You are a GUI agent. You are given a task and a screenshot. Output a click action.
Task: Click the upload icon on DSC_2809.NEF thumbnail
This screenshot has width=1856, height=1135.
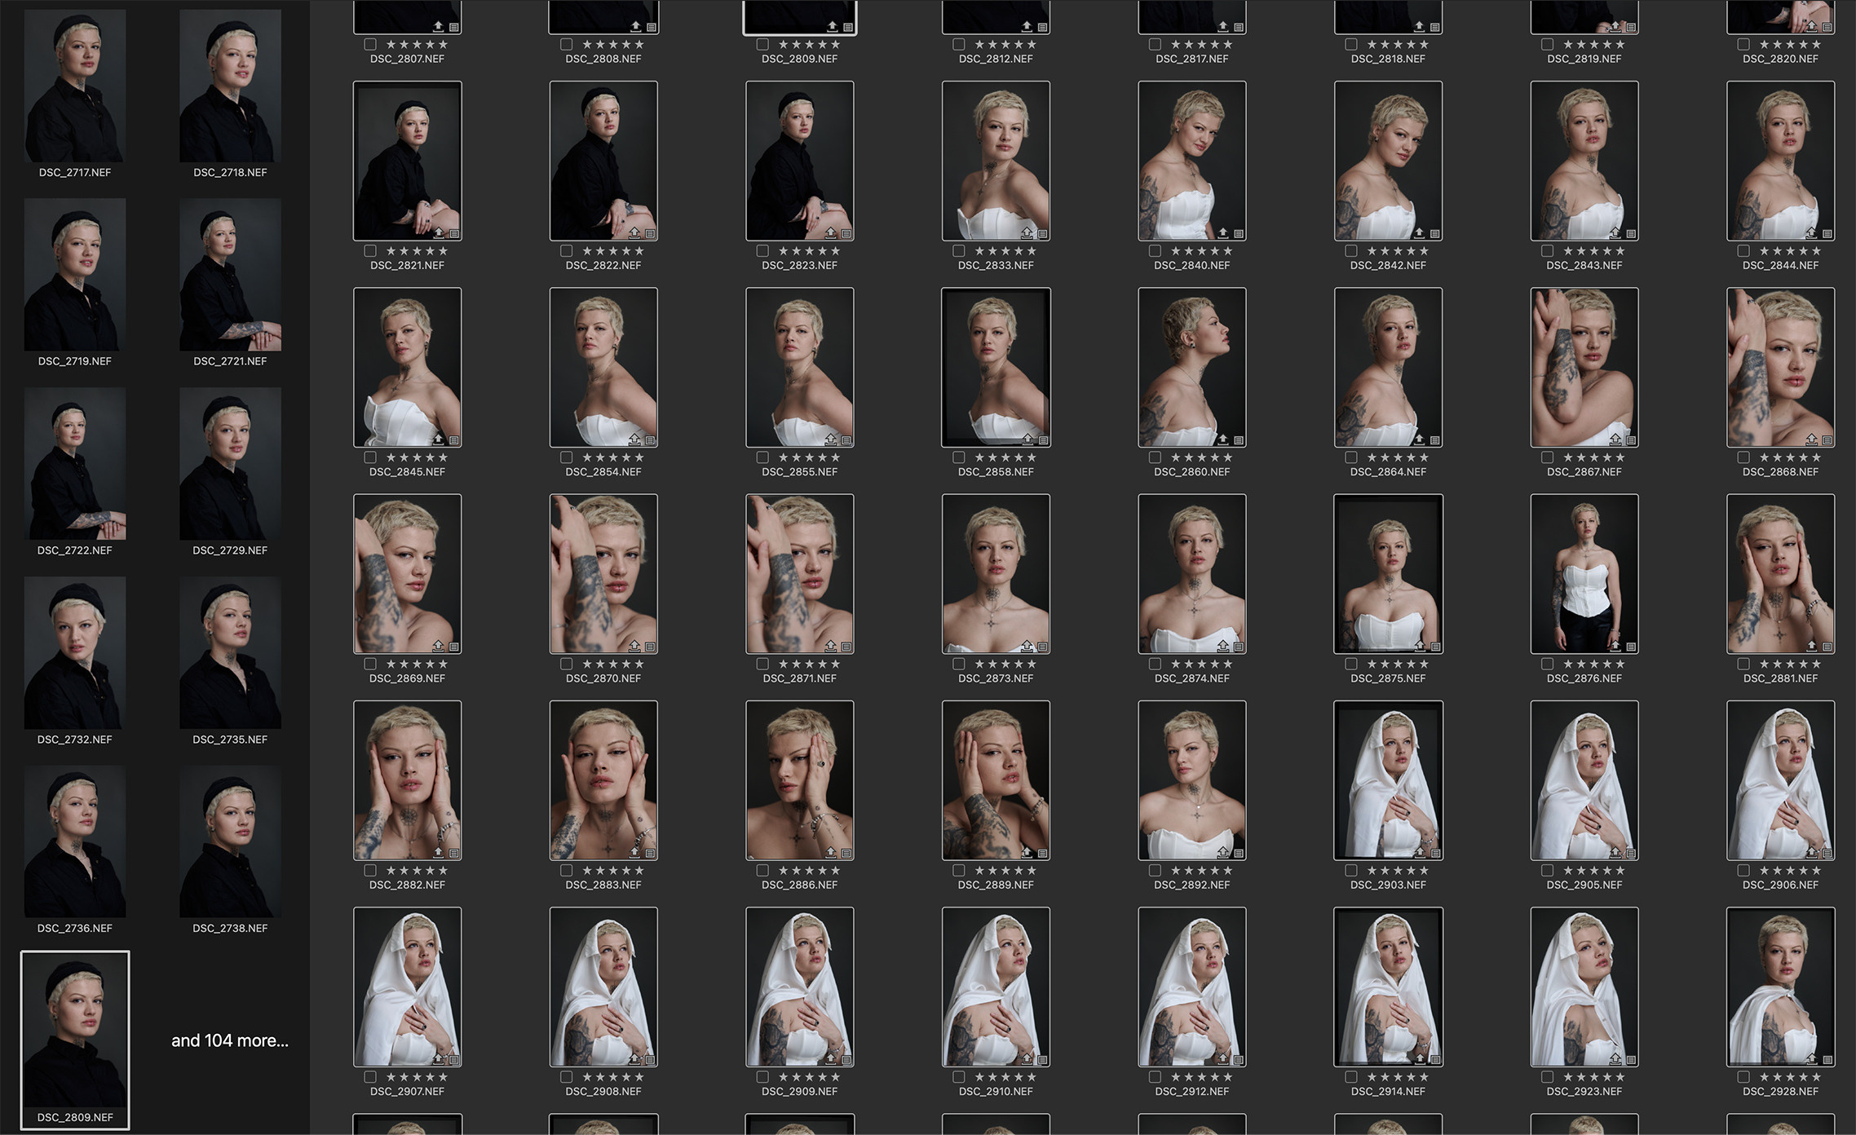coord(831,24)
